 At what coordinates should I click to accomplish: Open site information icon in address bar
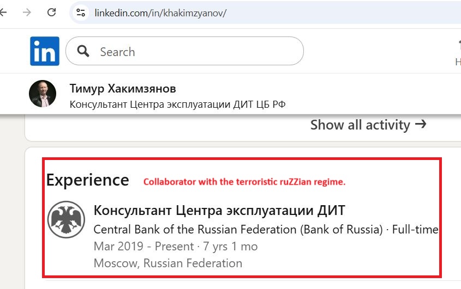pyautogui.click(x=81, y=13)
